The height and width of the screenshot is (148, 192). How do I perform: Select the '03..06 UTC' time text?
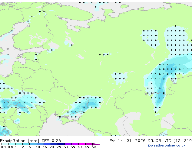159,141
